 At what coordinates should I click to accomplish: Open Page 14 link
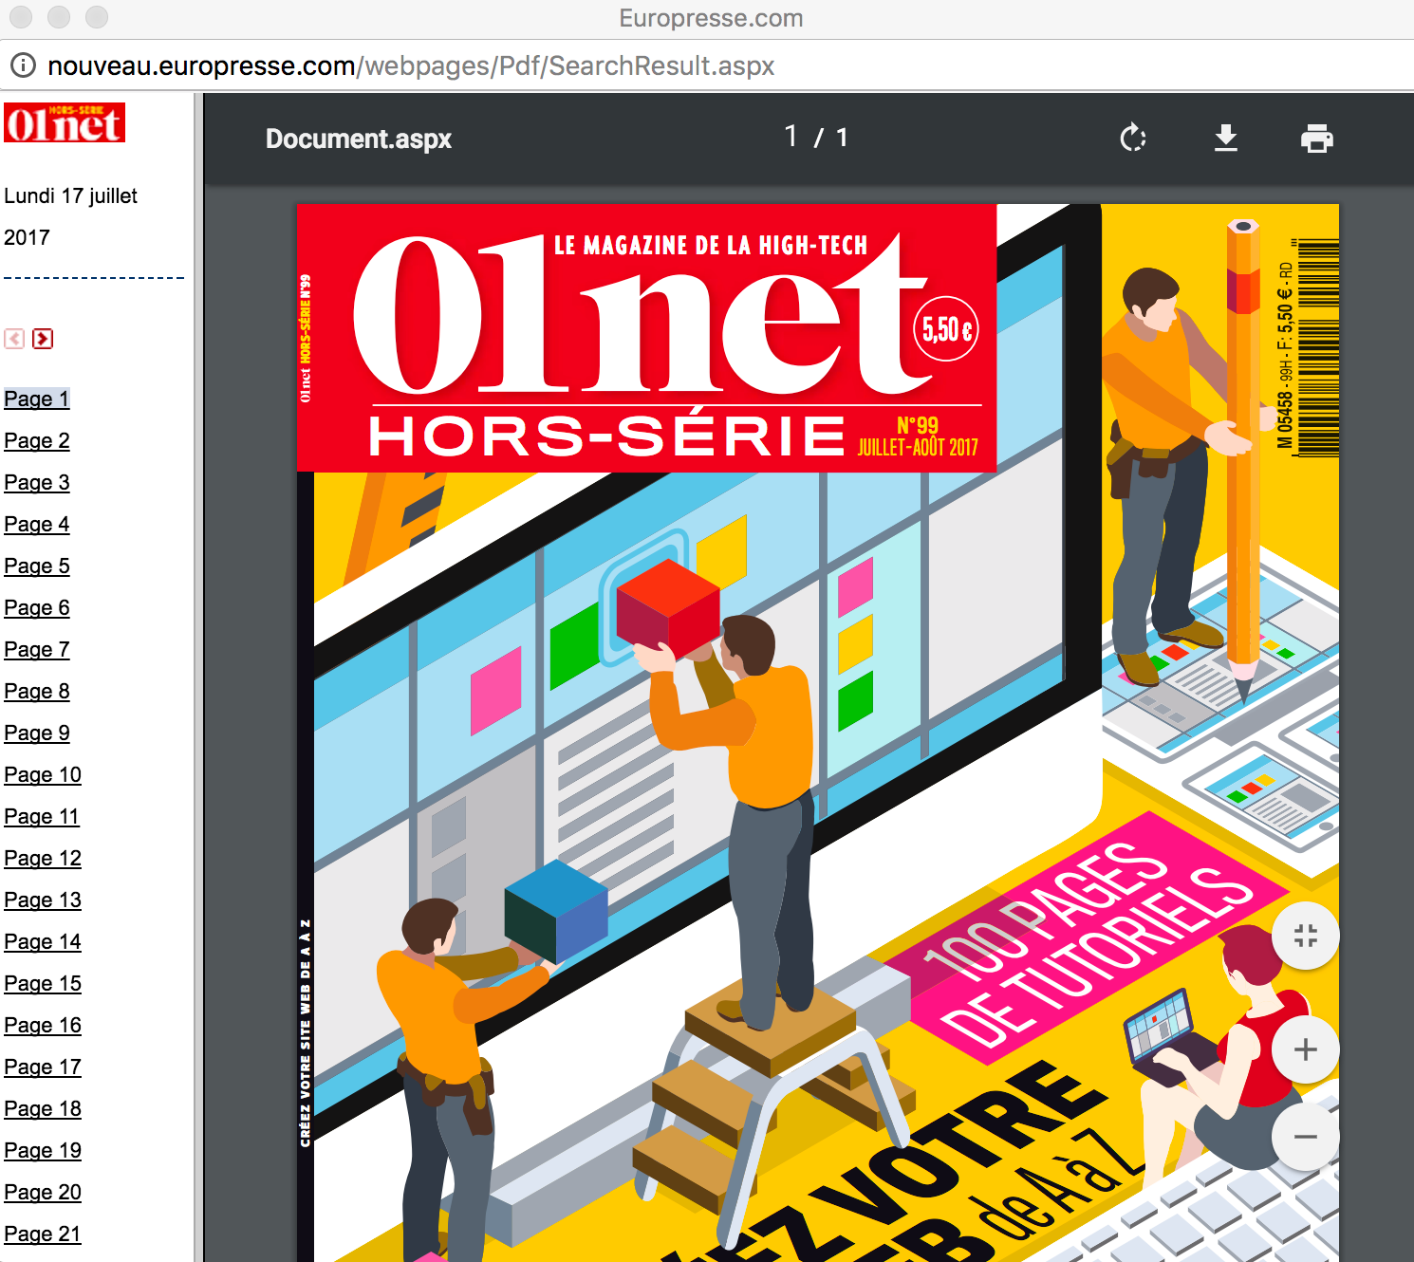[43, 941]
